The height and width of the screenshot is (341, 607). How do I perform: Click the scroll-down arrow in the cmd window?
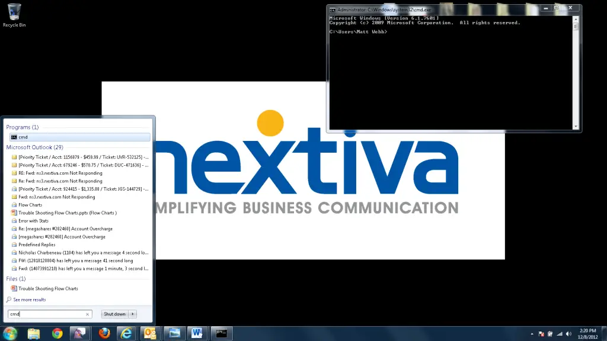576,126
